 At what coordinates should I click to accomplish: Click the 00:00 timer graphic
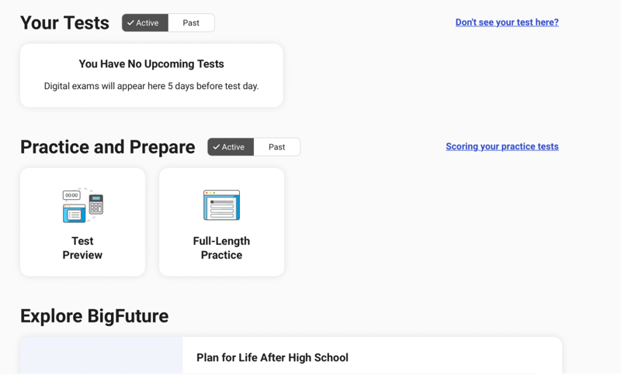(71, 195)
